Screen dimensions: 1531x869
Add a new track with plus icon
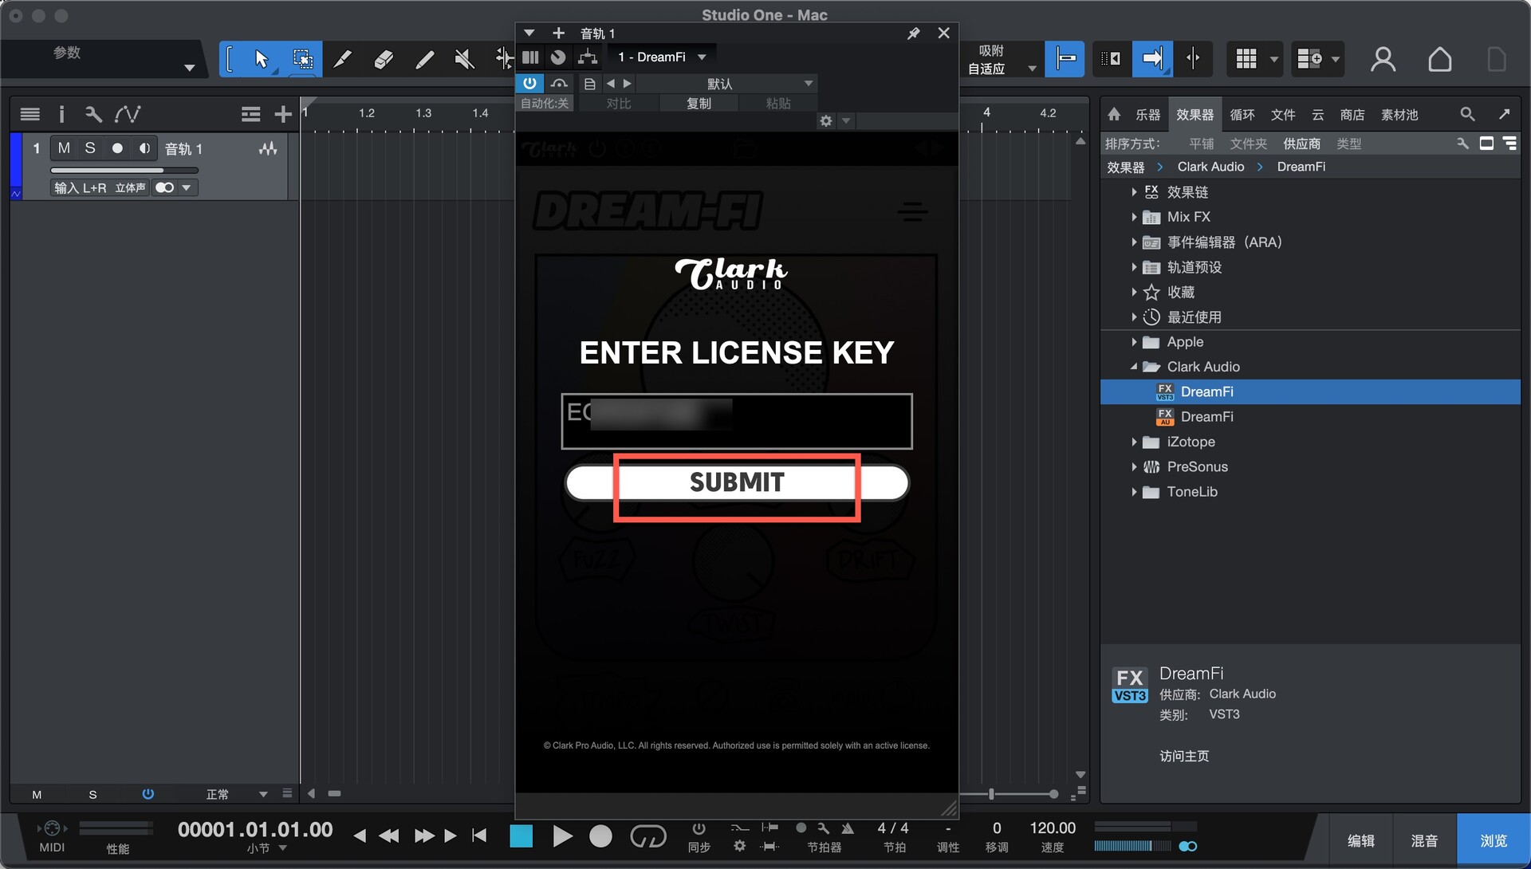point(282,115)
